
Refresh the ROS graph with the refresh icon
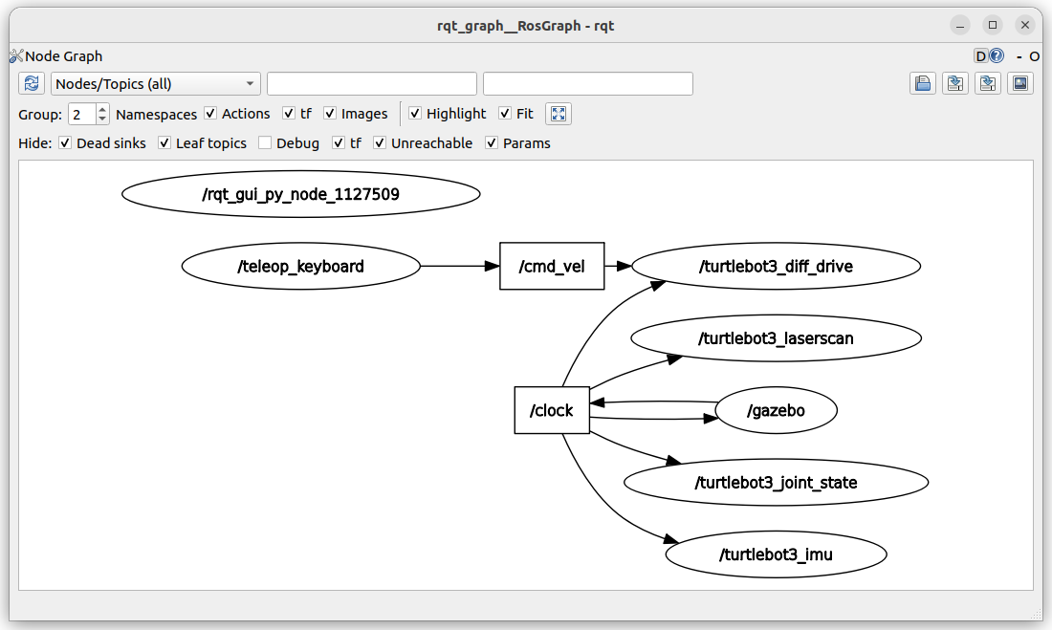coord(32,83)
